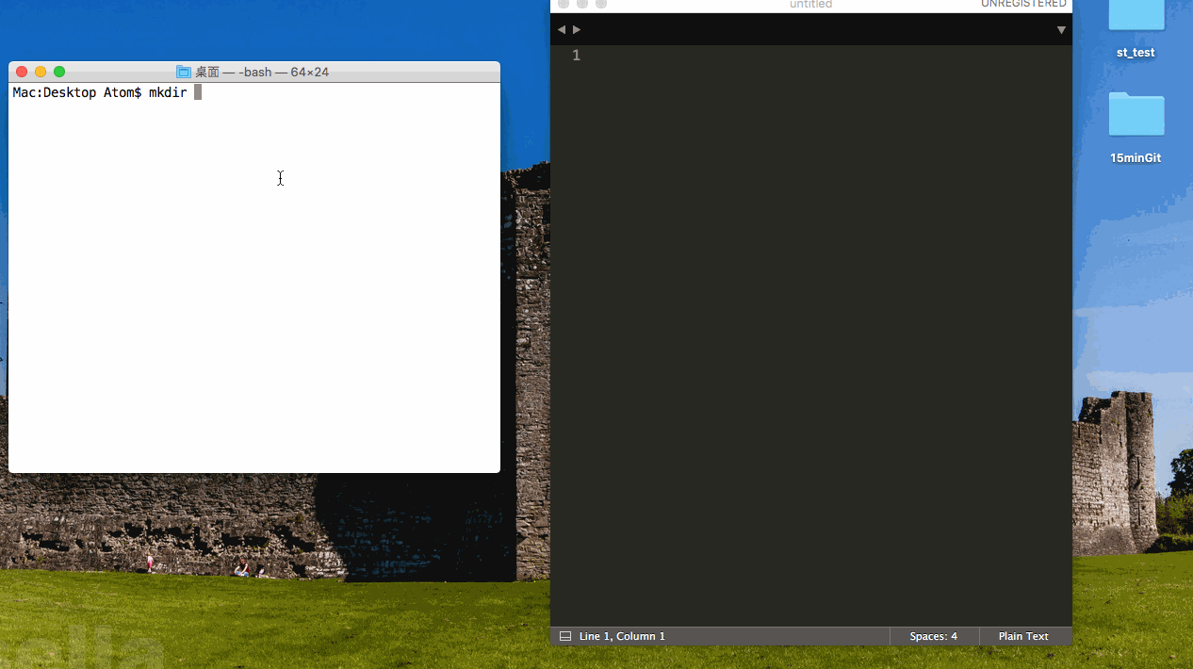
Task: Open the Spaces: 4 indentation menu
Action: click(x=933, y=636)
